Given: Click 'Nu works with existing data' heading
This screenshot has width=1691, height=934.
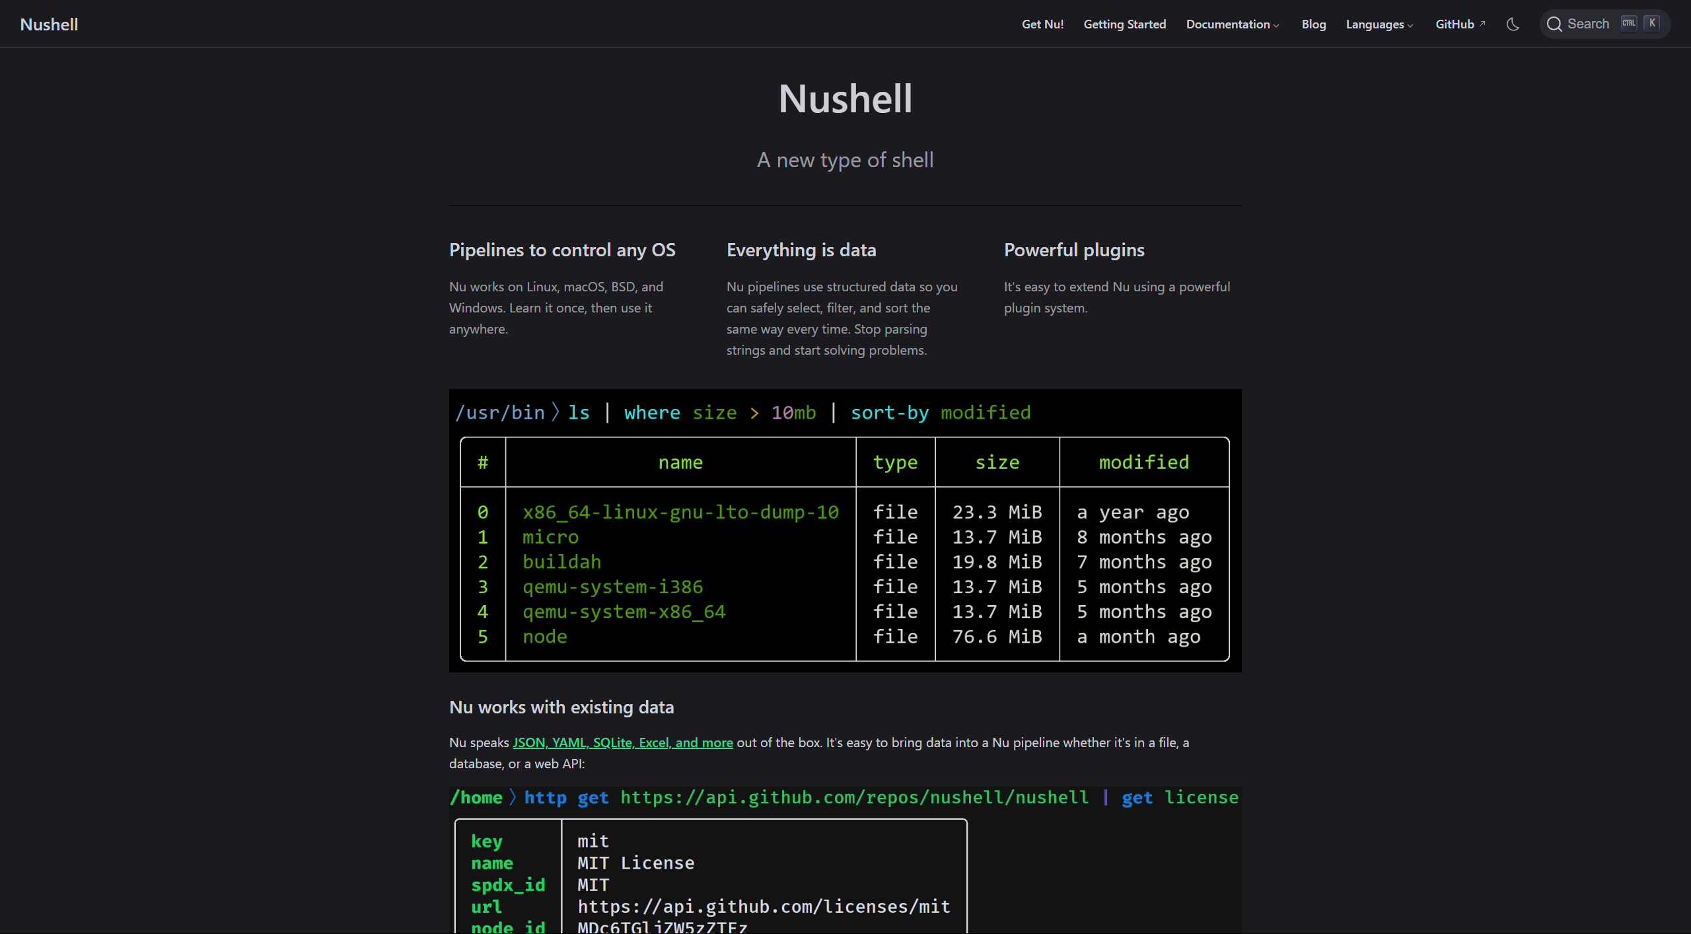Looking at the screenshot, I should coord(561,707).
